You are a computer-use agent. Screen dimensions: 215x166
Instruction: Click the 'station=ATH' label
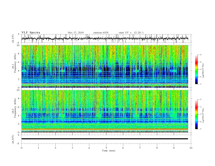[x=101, y=33]
